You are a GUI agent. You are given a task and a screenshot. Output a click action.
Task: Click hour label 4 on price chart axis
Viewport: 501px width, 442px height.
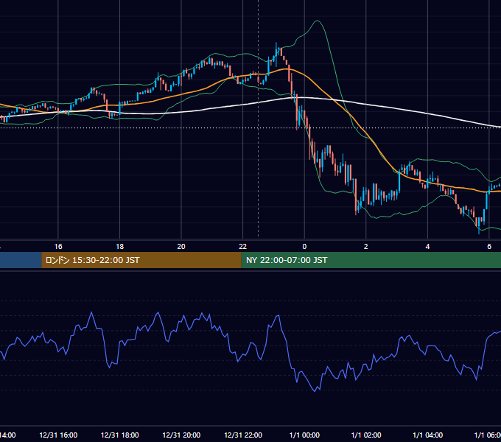pos(427,247)
